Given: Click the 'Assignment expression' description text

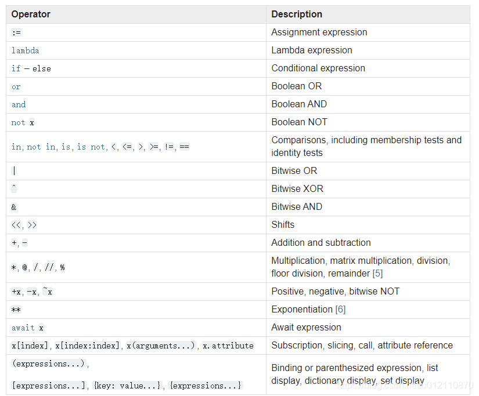Looking at the screenshot, I should [x=319, y=32].
